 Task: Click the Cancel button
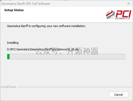(119, 95)
